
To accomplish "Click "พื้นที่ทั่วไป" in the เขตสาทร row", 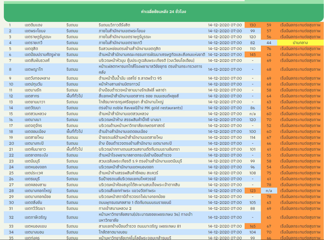I will (74, 96).
